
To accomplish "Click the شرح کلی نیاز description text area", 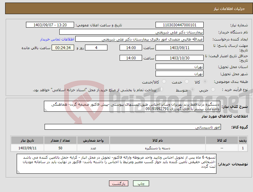I will [132, 106].
